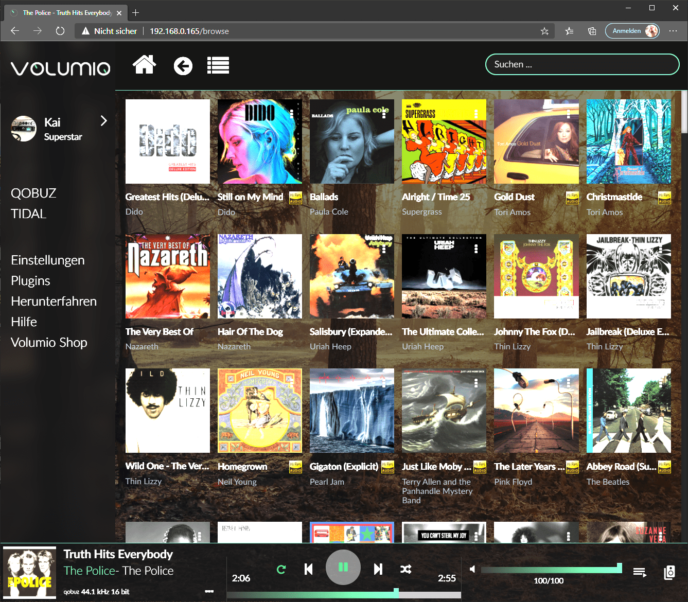Reload the browser page

[x=60, y=31]
